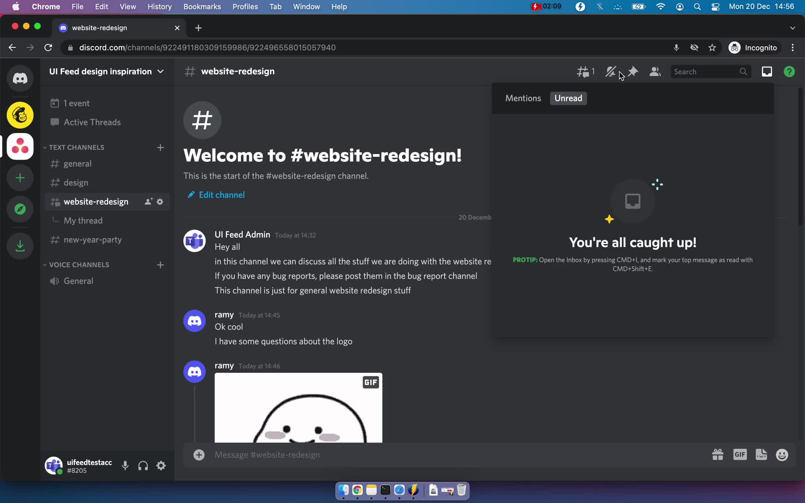Viewport: 805px width, 503px height.
Task: Select #general text channel
Action: [x=78, y=163]
